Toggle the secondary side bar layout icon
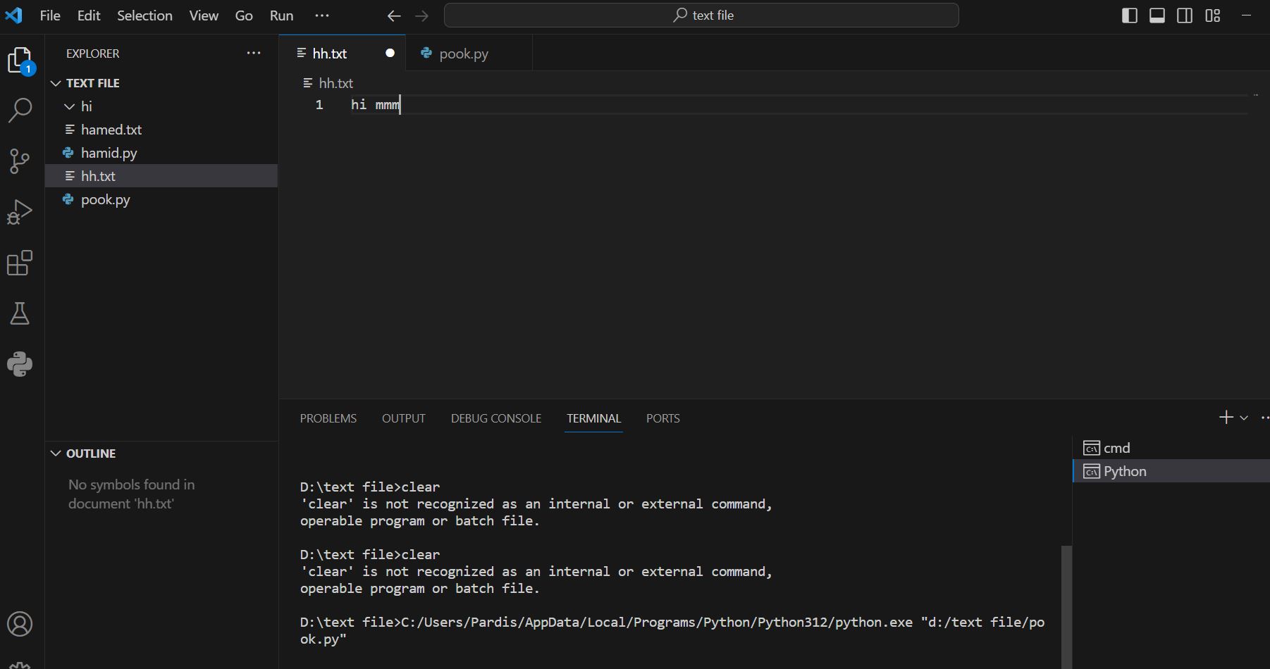1270x669 pixels. pos(1185,15)
